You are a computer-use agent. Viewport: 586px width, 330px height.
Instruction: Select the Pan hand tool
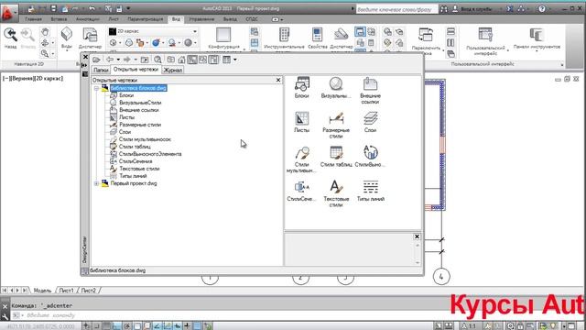(x=45, y=32)
